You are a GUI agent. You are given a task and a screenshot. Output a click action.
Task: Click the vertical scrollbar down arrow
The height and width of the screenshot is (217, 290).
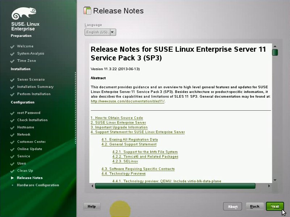pos(275,180)
